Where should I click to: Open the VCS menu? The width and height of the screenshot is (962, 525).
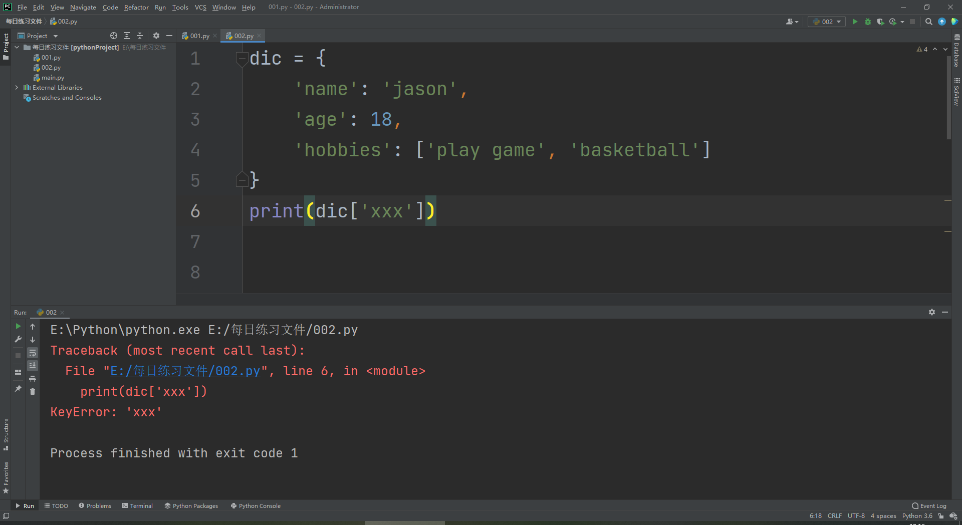(200, 7)
